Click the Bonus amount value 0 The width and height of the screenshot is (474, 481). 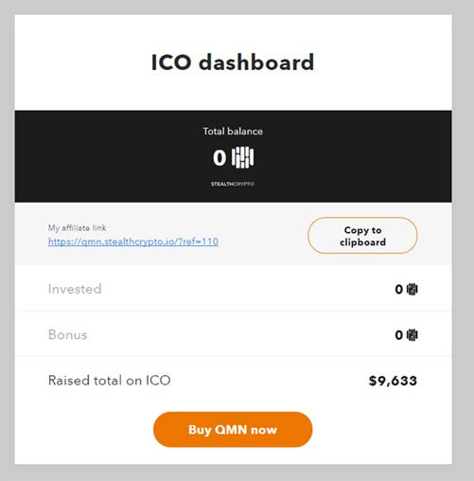[x=399, y=335]
